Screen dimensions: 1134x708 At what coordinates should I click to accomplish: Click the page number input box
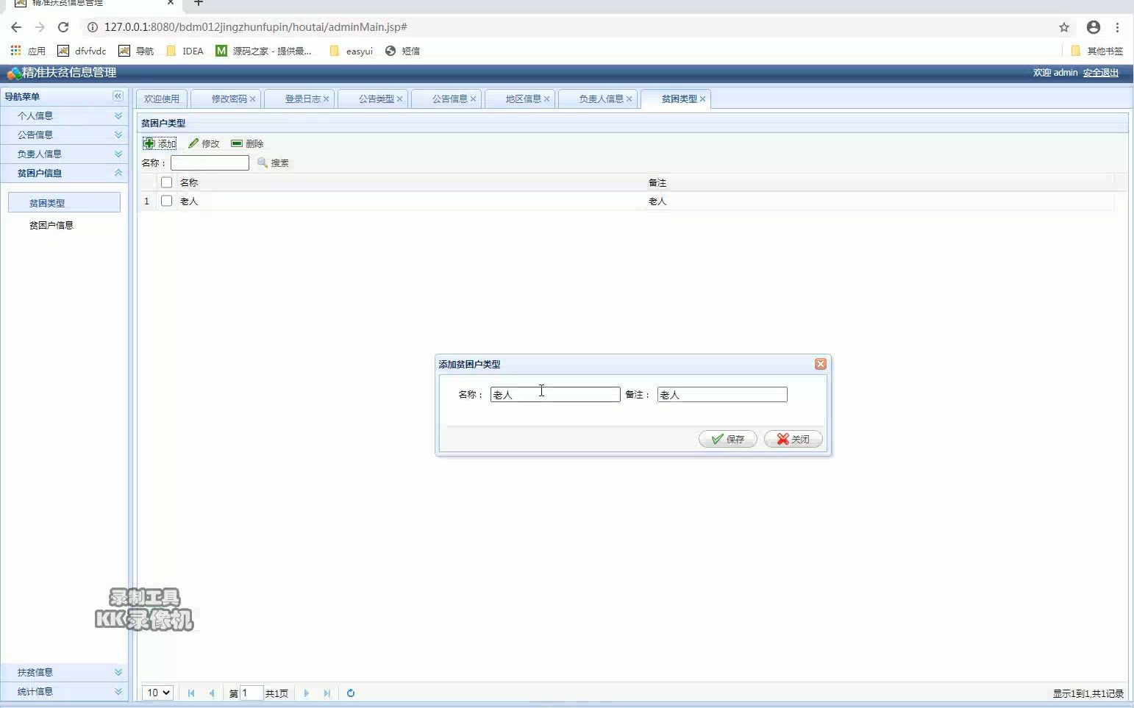(252, 693)
